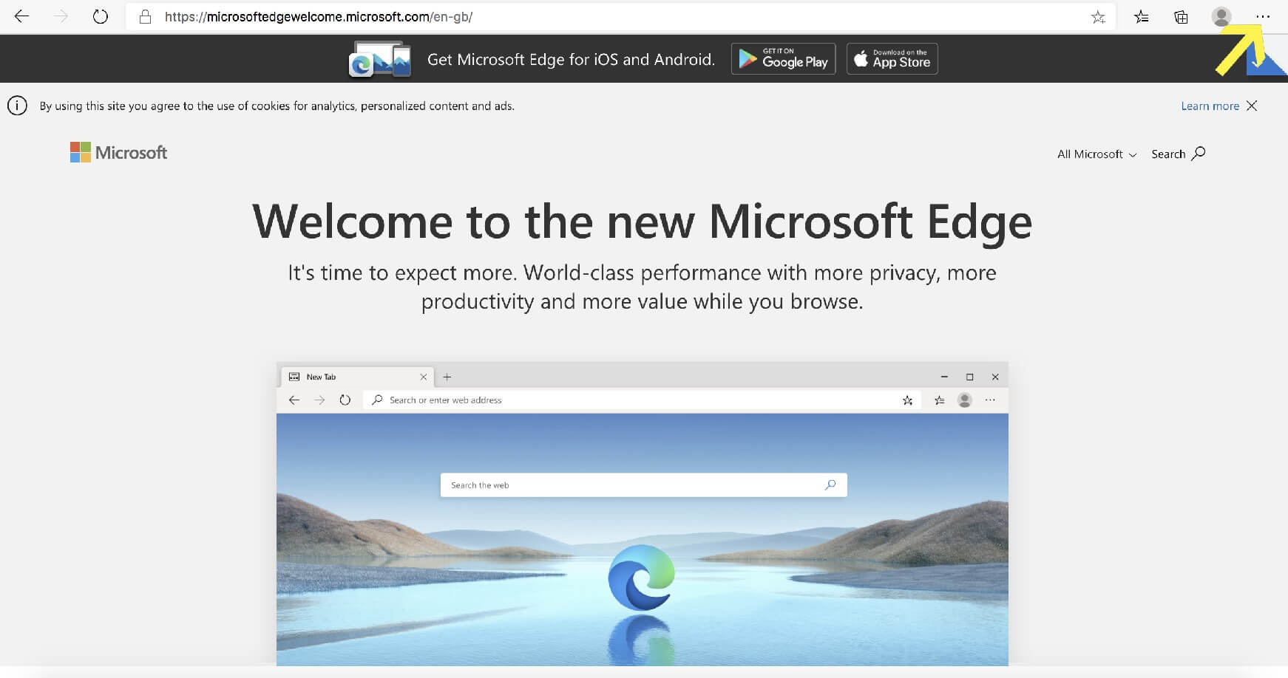The height and width of the screenshot is (678, 1288).
Task: Open the Favourites list icon in toolbar
Action: 1142,17
